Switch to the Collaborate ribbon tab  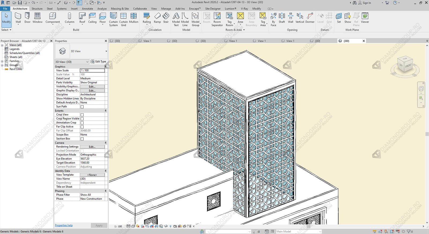140,9
